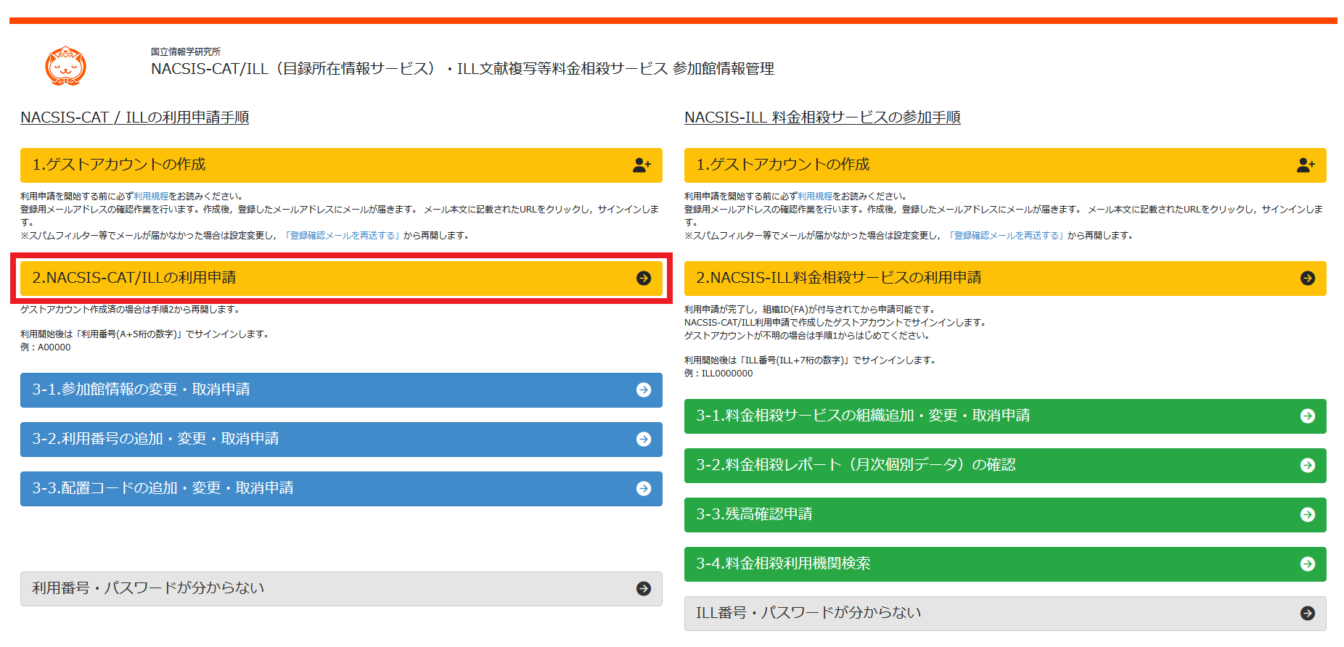Click arrow icon on NACSIS-CAT/ILLの利用申請
The width and height of the screenshot is (1344, 647).
point(644,279)
